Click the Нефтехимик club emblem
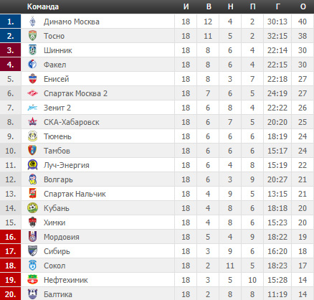314x300 pixels. pyautogui.click(x=32, y=280)
